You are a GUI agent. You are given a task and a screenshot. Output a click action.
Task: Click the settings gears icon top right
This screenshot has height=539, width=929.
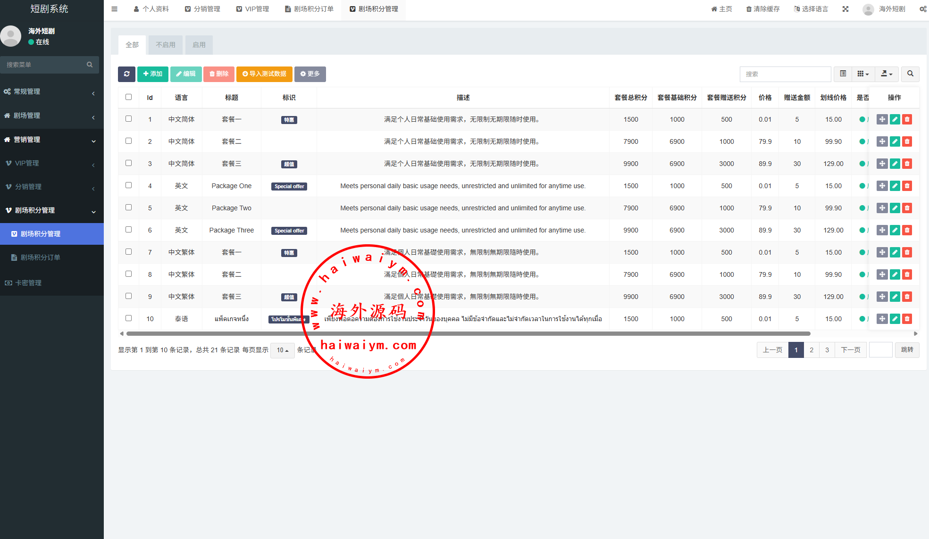[x=922, y=9]
